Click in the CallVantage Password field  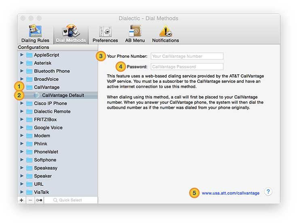187,67
